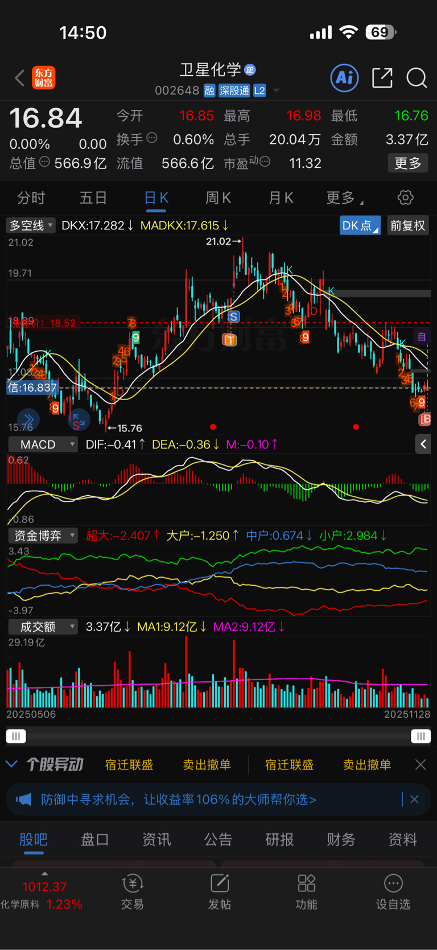Screen dimensions: 437x950
Task: Tap the orange T signal marker
Action: click(x=230, y=340)
